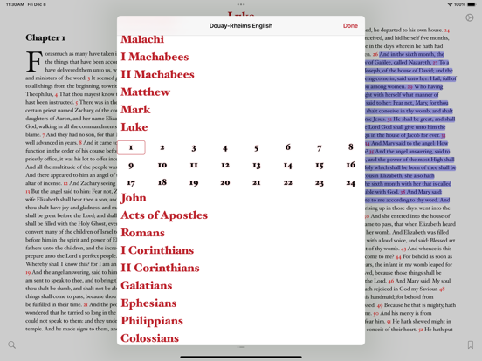
Task: Open II Corinthians in the list
Action: (x=160, y=268)
